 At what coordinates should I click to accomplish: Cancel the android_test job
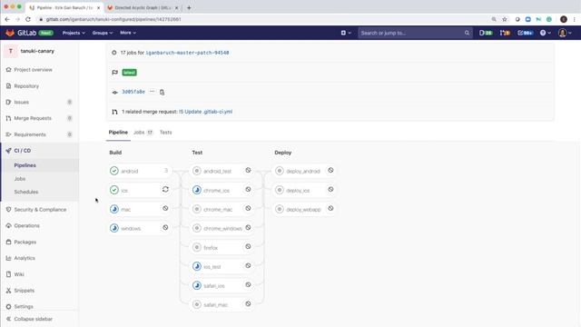tap(248, 170)
